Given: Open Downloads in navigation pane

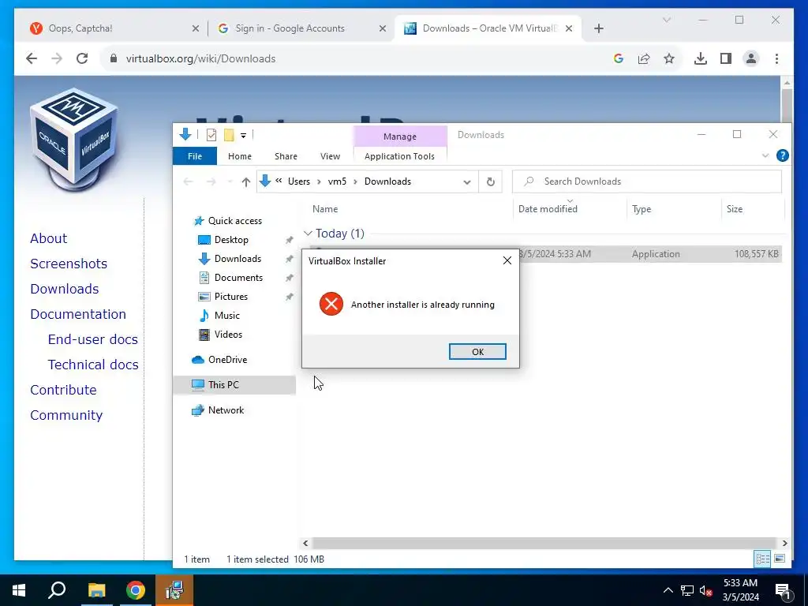Looking at the screenshot, I should pos(237,259).
